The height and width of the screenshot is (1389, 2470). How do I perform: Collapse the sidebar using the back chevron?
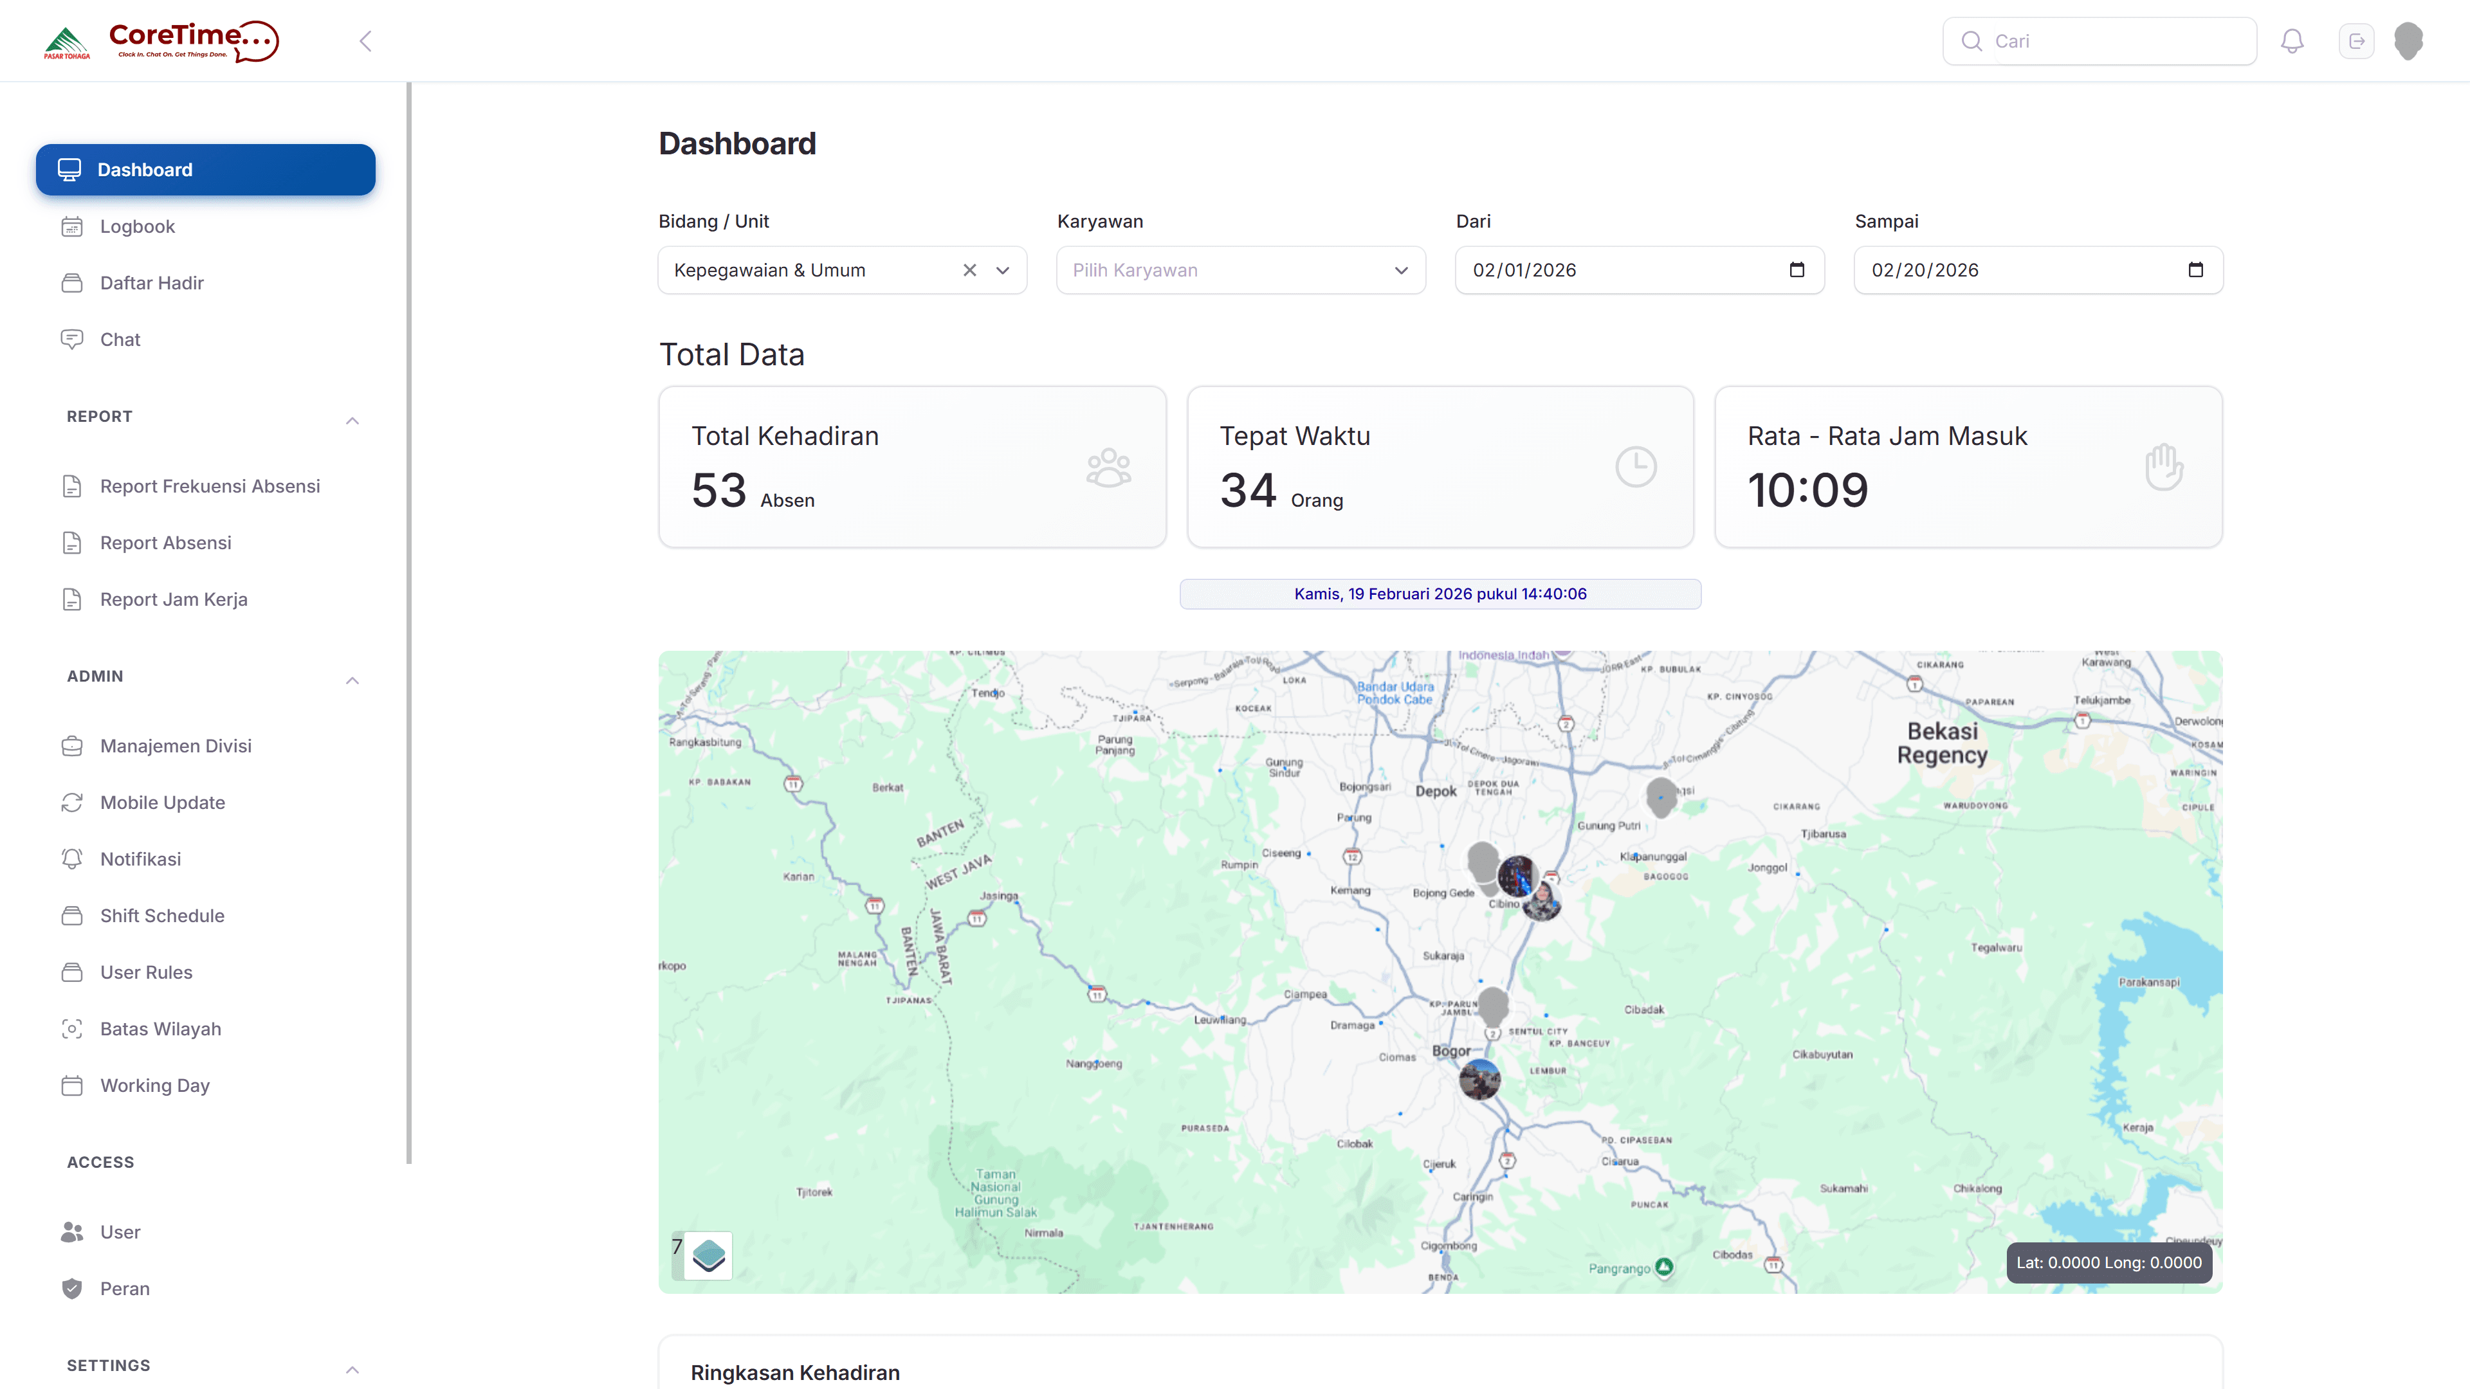pyautogui.click(x=364, y=41)
